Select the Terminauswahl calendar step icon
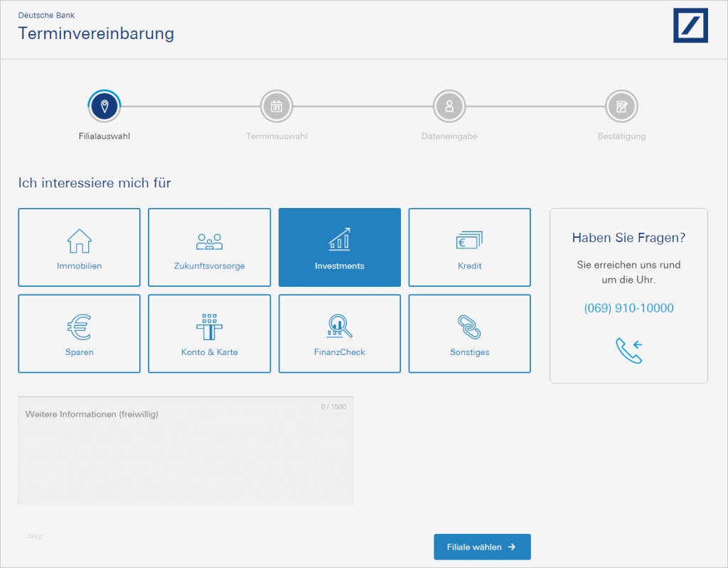 pos(276,106)
